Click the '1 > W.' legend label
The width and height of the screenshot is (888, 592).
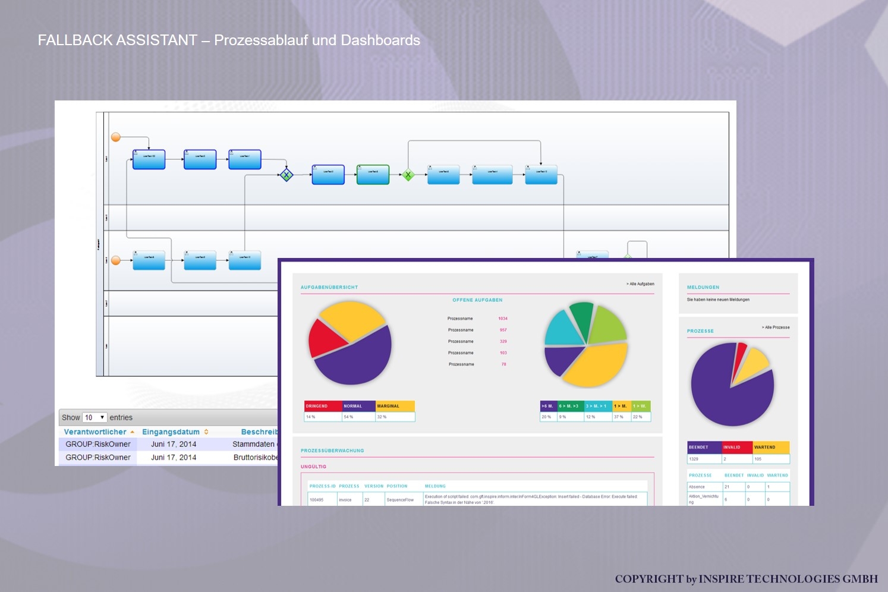point(641,406)
